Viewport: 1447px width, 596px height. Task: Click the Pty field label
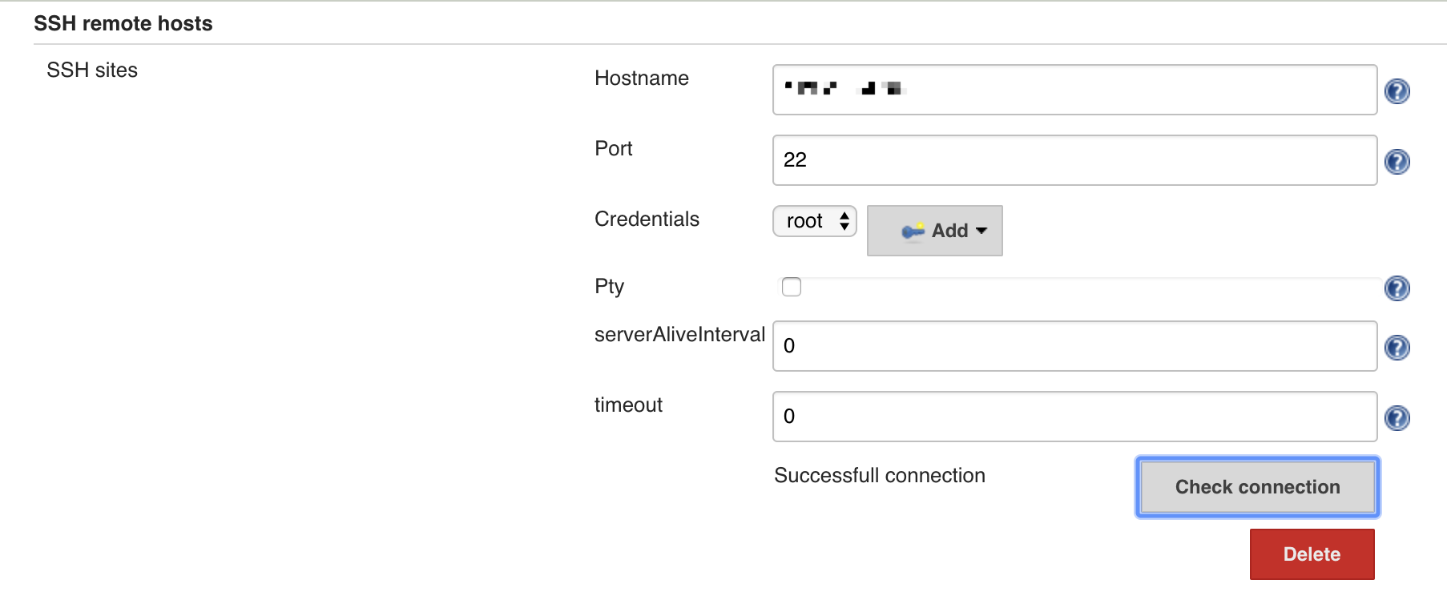[609, 287]
